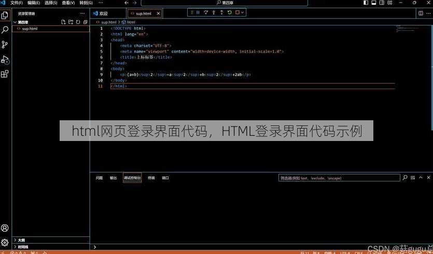The width and height of the screenshot is (433, 254).
Task: Focus the debug console filter input
Action: pyautogui.click(x=339, y=178)
